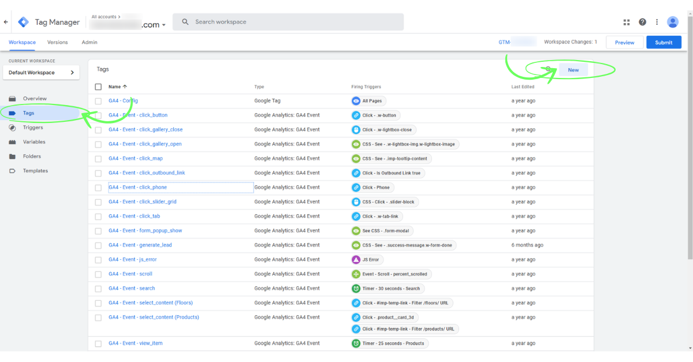Click the All Pages trigger eye icon

pyautogui.click(x=356, y=101)
